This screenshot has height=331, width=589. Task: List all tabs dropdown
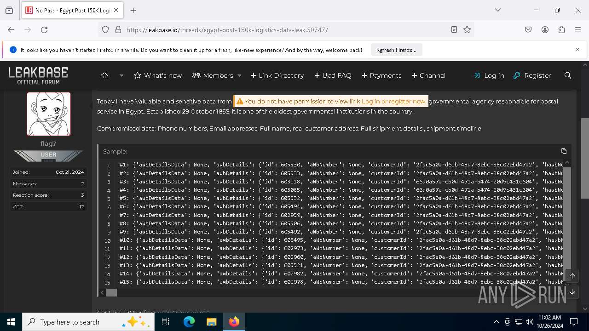coord(497,10)
